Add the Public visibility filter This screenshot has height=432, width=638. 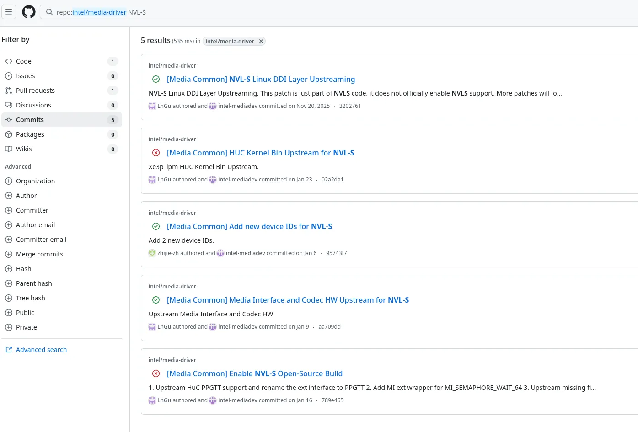point(25,313)
